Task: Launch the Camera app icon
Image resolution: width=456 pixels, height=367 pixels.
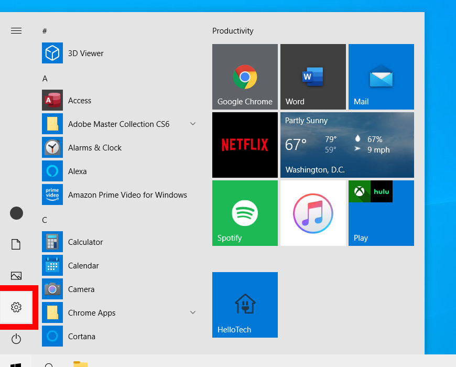Action: (x=52, y=289)
